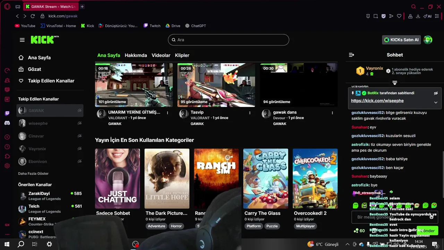Toggle the ad blocker shield icon
Image resolution: width=444 pixels, height=250 pixels.
[x=383, y=16]
